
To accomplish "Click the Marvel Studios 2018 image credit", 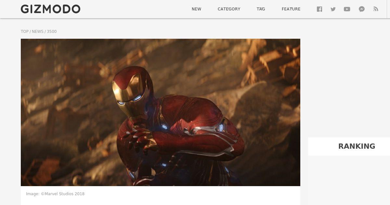I will (55, 194).
